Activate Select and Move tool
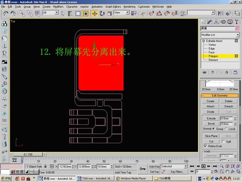Viewport: 242px width, 182px height. [x=95, y=14]
